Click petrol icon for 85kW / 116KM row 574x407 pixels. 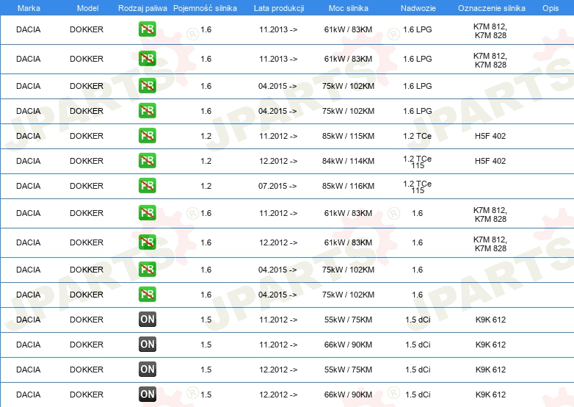(147, 186)
